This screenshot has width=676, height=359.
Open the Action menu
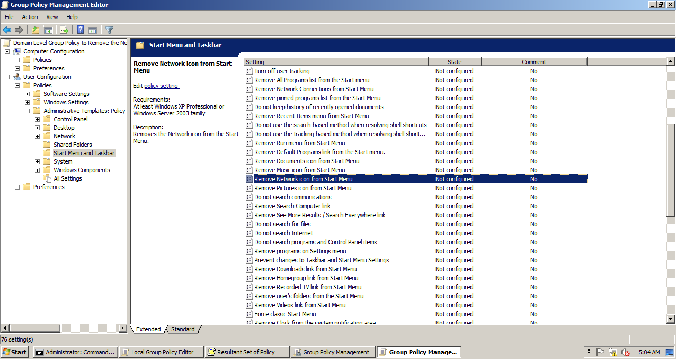(30, 16)
